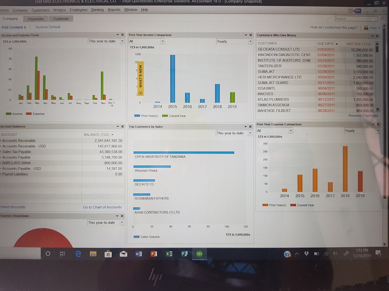Open Microsoft Edge from the taskbar

coord(78,254)
